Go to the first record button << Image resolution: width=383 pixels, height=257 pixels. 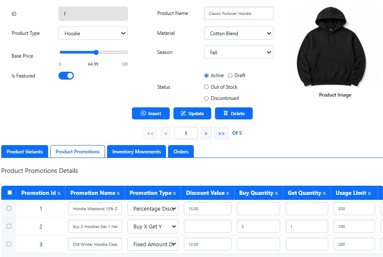click(x=150, y=133)
